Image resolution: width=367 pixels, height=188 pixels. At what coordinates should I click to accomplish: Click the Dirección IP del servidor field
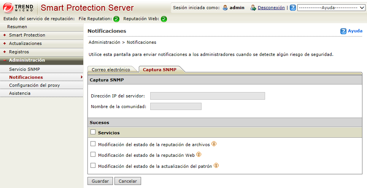tap(207, 96)
